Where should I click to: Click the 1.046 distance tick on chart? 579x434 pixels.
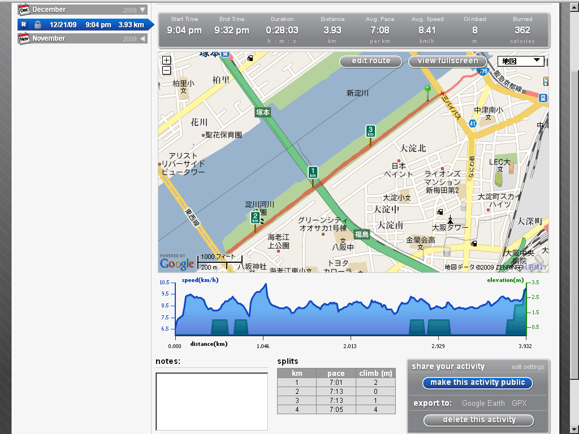262,346
